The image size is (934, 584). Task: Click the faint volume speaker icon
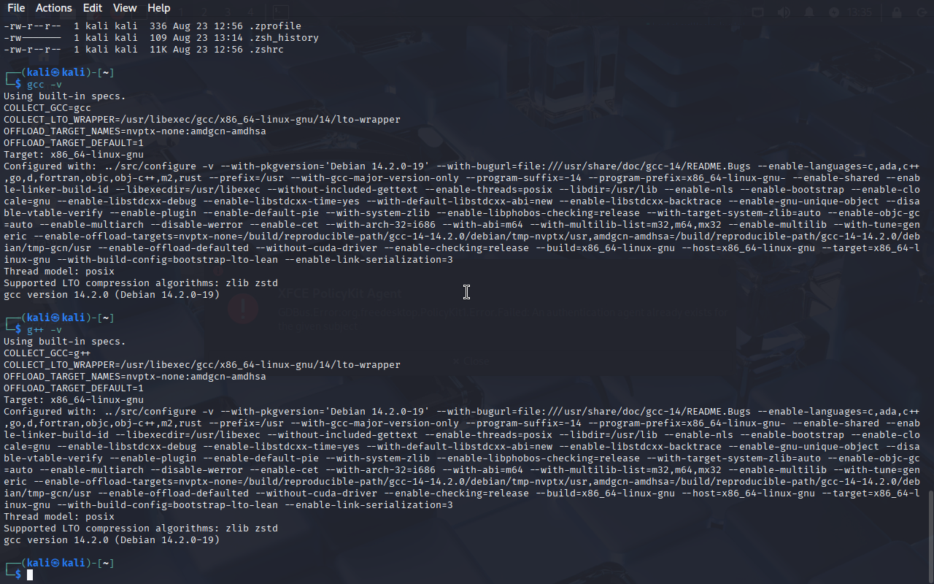[784, 12]
